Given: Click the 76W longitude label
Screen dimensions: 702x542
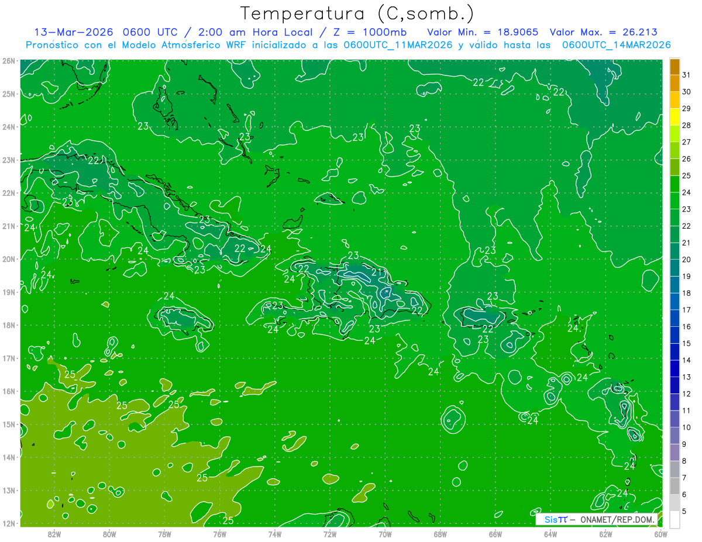Looking at the screenshot, I should click(220, 534).
